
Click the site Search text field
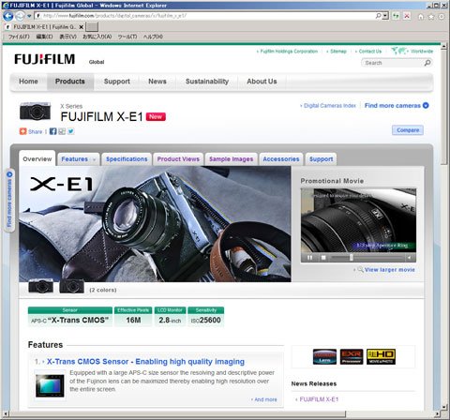tap(392, 63)
